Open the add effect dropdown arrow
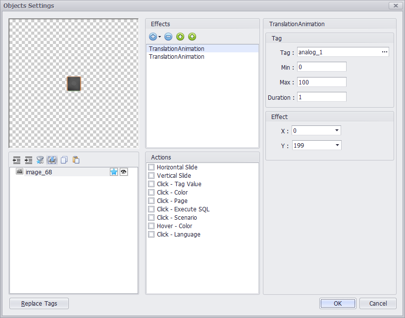Viewport: 405px width, 318px height. [x=159, y=37]
